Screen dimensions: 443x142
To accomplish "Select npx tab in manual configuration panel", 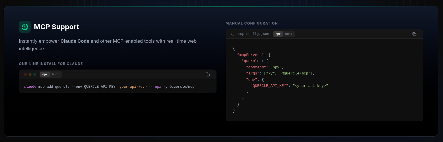I will 278,34.
